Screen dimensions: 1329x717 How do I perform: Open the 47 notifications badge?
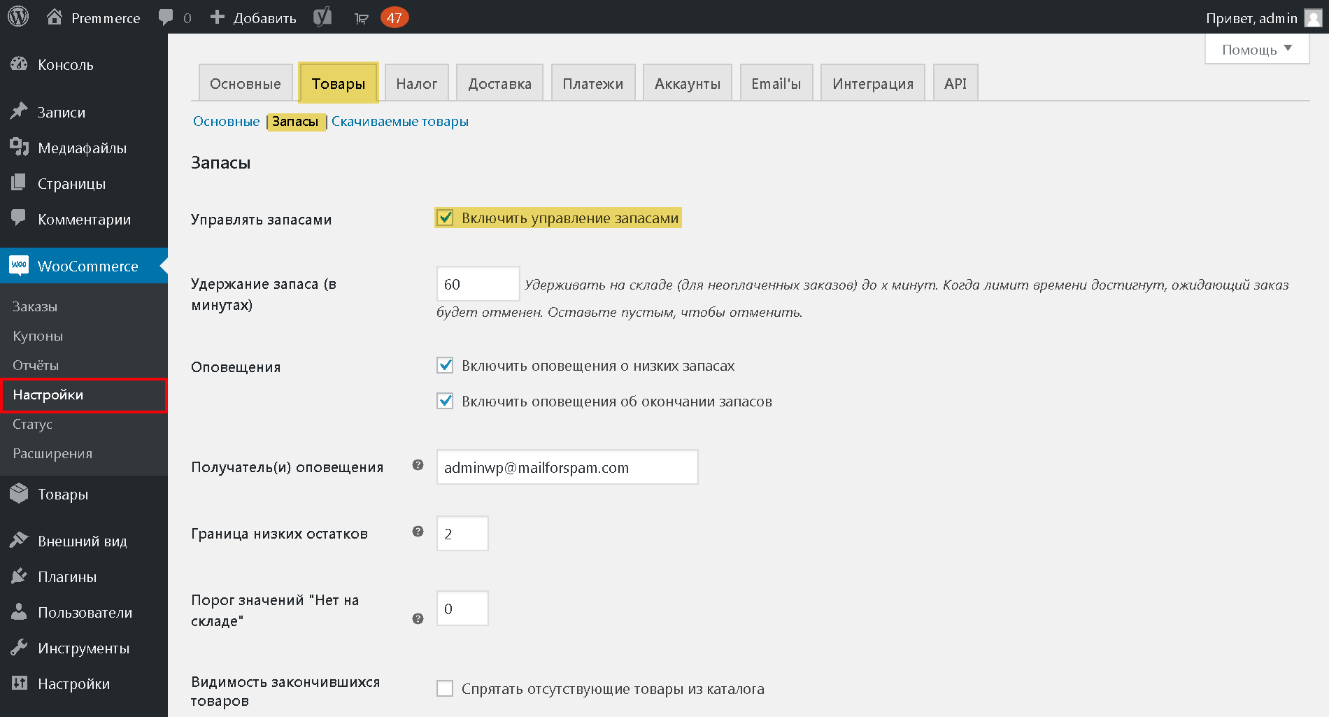click(x=395, y=17)
